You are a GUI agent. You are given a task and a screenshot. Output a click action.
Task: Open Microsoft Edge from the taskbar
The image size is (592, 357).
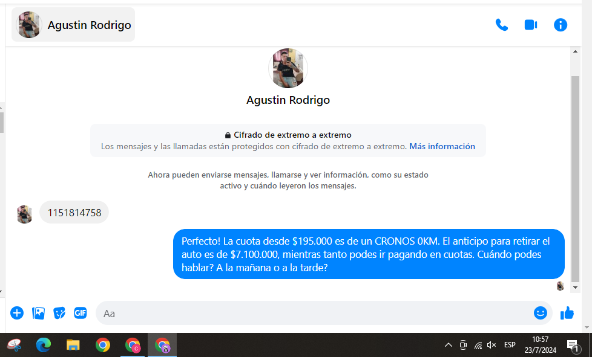[x=44, y=345]
